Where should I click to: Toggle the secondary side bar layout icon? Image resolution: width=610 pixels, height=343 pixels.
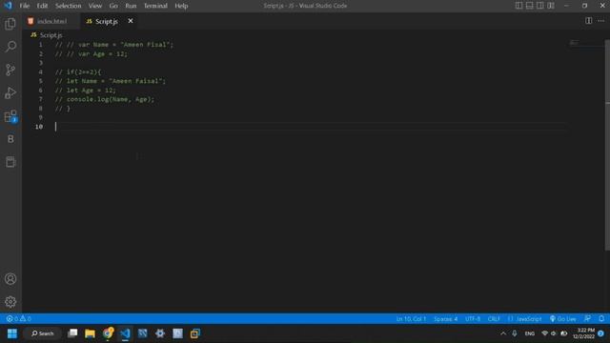[540, 6]
